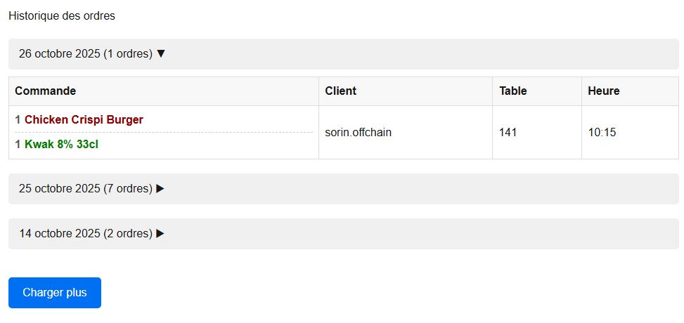The image size is (684, 323).
Task: Click the '25 octobre 2025 (7 ordres)' text
Action: pos(85,189)
